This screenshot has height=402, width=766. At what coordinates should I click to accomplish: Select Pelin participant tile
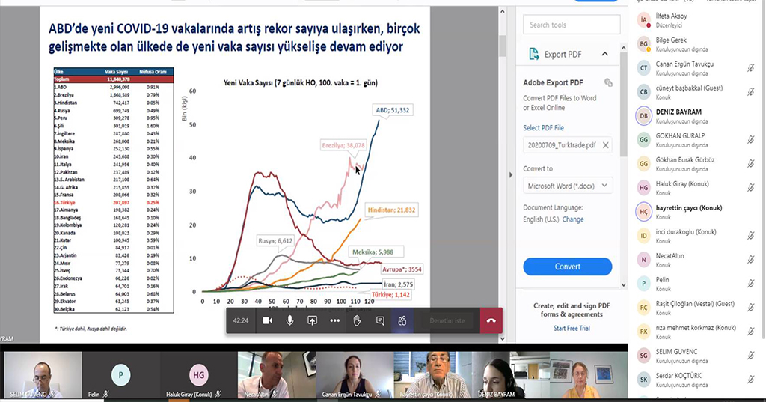tap(120, 375)
